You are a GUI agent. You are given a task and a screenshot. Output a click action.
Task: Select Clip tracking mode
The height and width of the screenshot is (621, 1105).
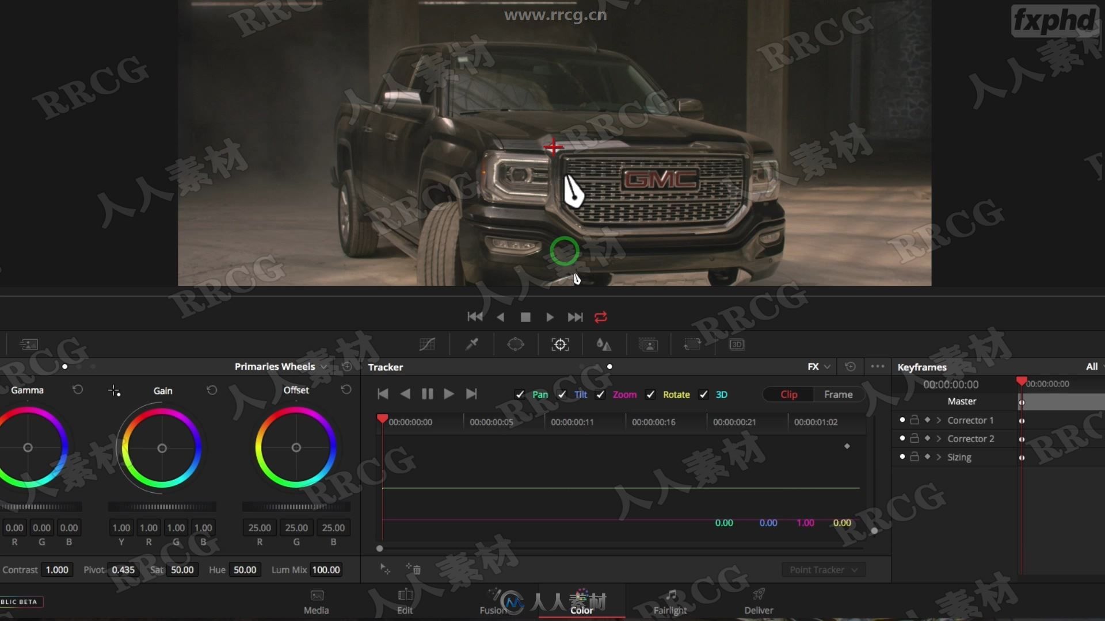pos(788,394)
